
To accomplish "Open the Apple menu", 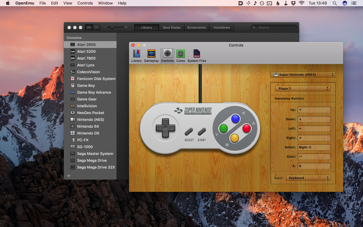I will point(8,3).
